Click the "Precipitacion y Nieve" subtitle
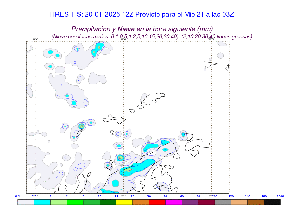 [142, 29]
